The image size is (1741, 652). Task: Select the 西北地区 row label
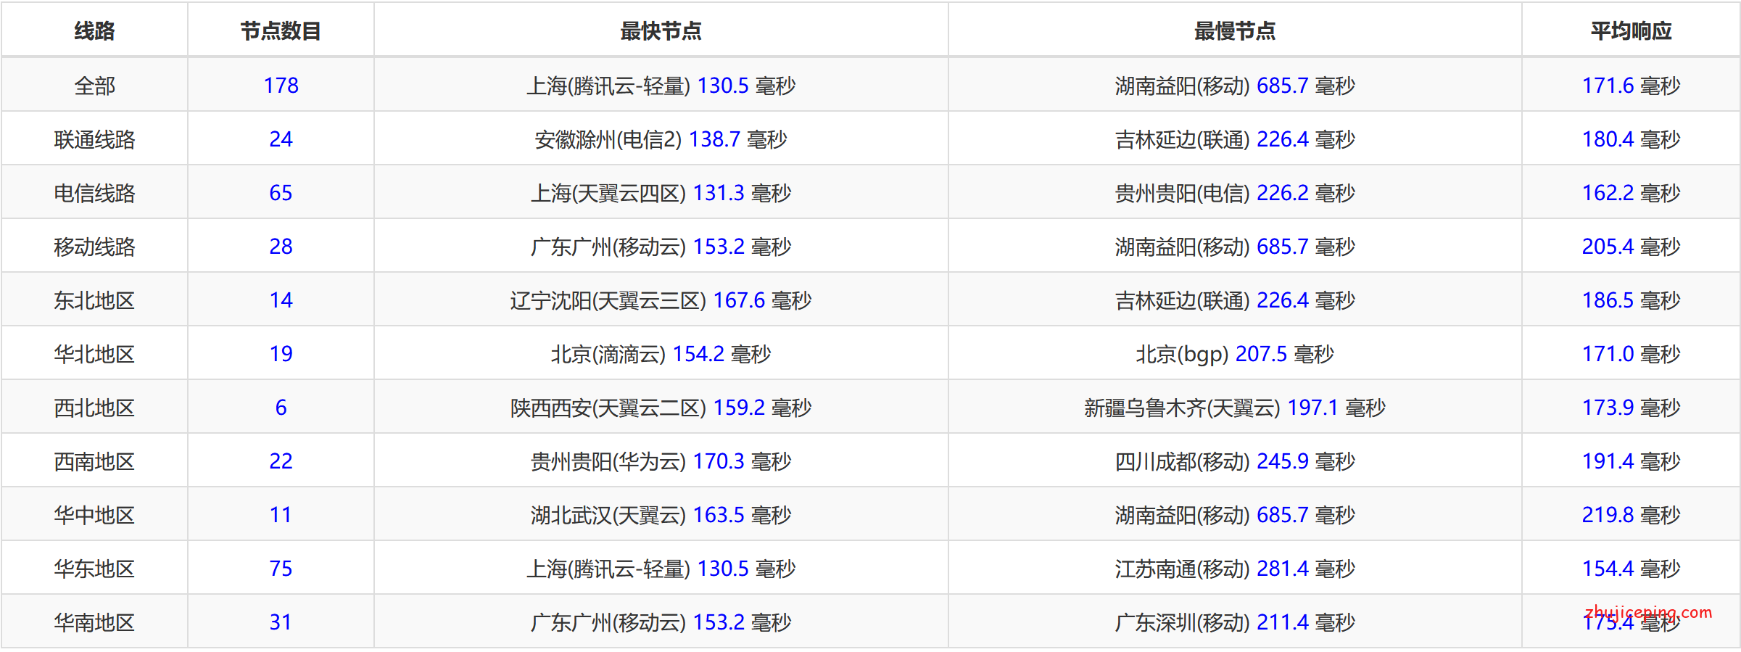(x=94, y=408)
